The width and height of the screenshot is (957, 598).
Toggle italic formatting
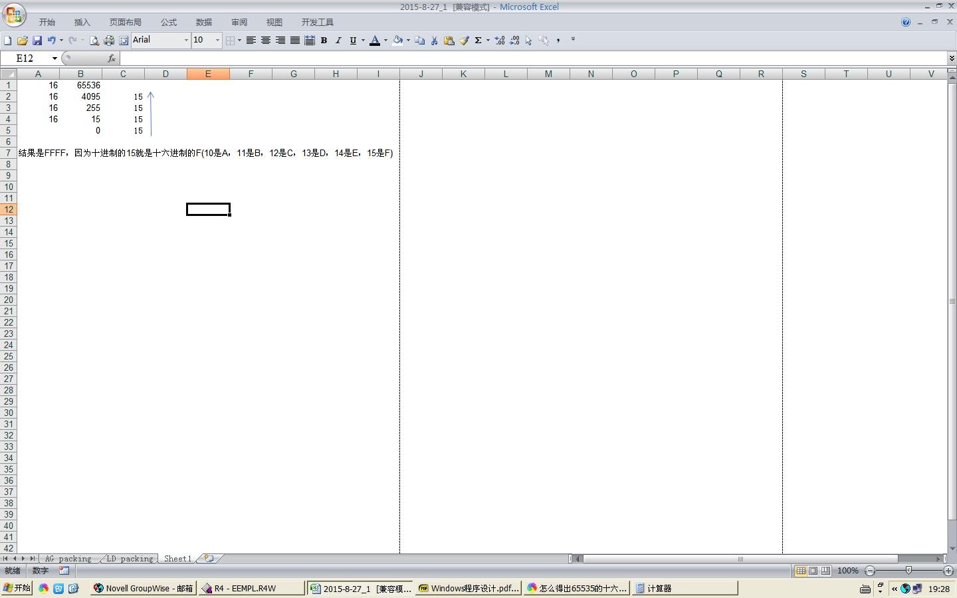338,41
